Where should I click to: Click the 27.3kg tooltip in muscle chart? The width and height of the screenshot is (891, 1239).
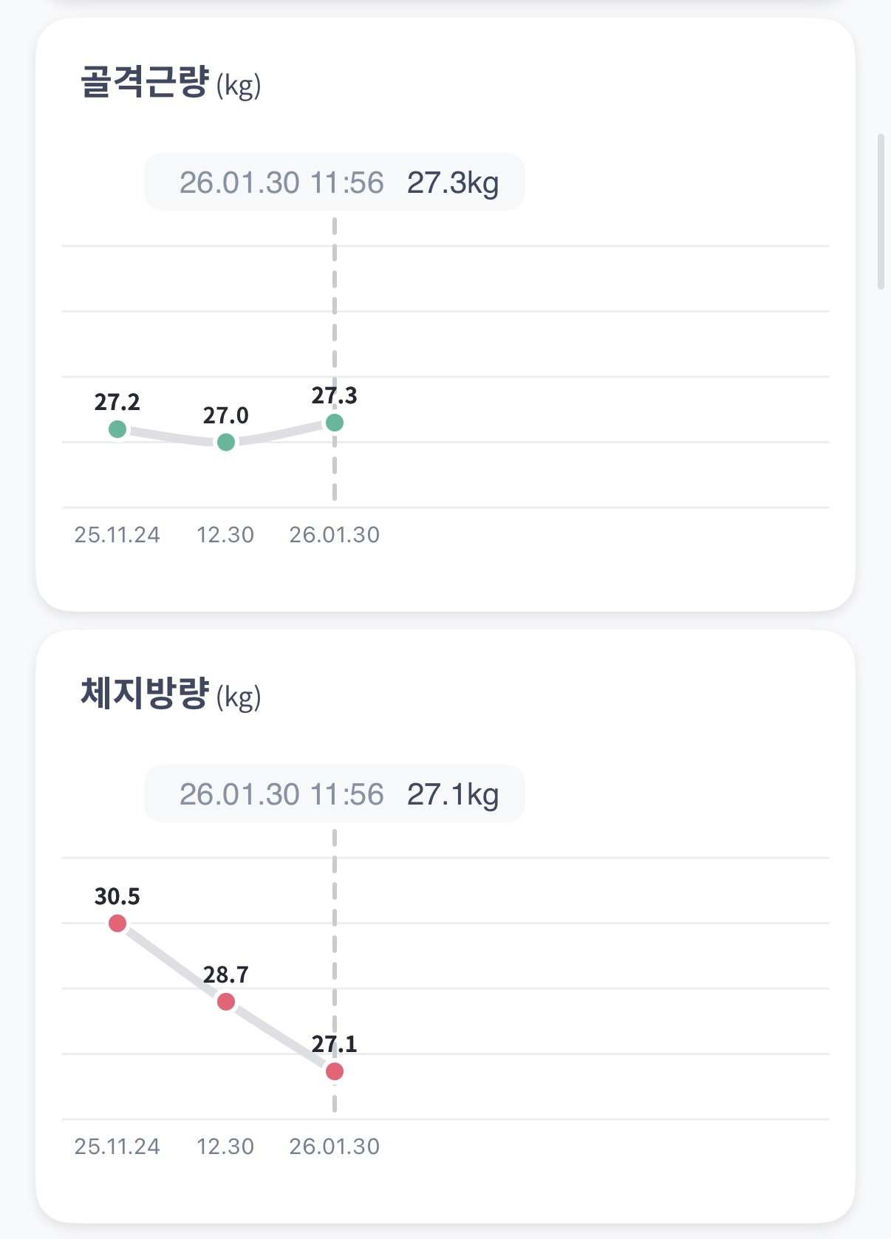pyautogui.click(x=335, y=182)
